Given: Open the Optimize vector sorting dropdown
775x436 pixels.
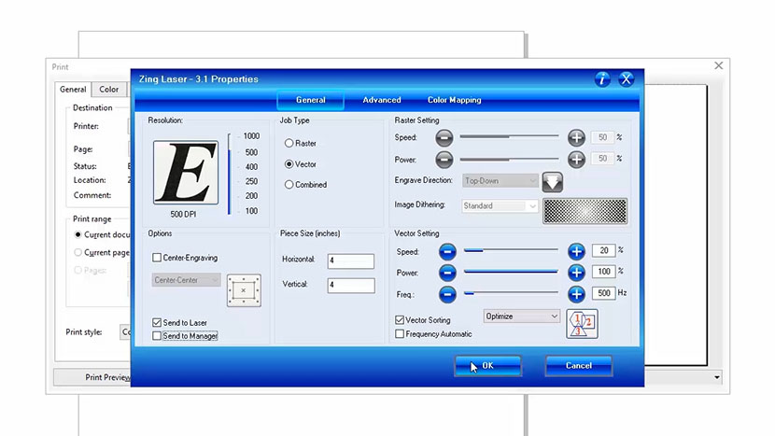Looking at the screenshot, I should (x=521, y=316).
